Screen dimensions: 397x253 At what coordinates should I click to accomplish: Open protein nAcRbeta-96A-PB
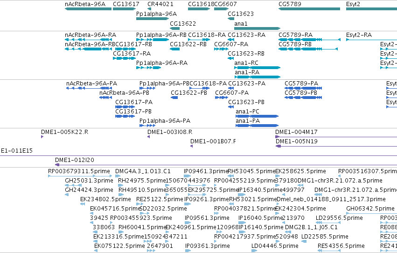coord(105,98)
